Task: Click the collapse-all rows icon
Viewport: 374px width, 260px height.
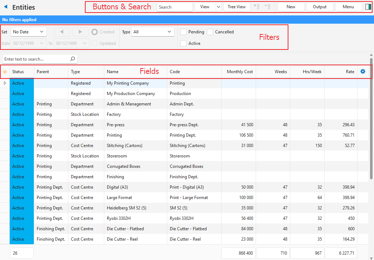Action: (x=267, y=7)
